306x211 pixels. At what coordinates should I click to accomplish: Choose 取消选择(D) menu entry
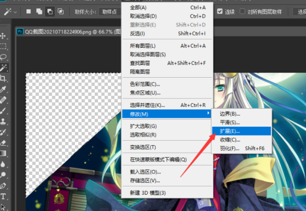167,16
